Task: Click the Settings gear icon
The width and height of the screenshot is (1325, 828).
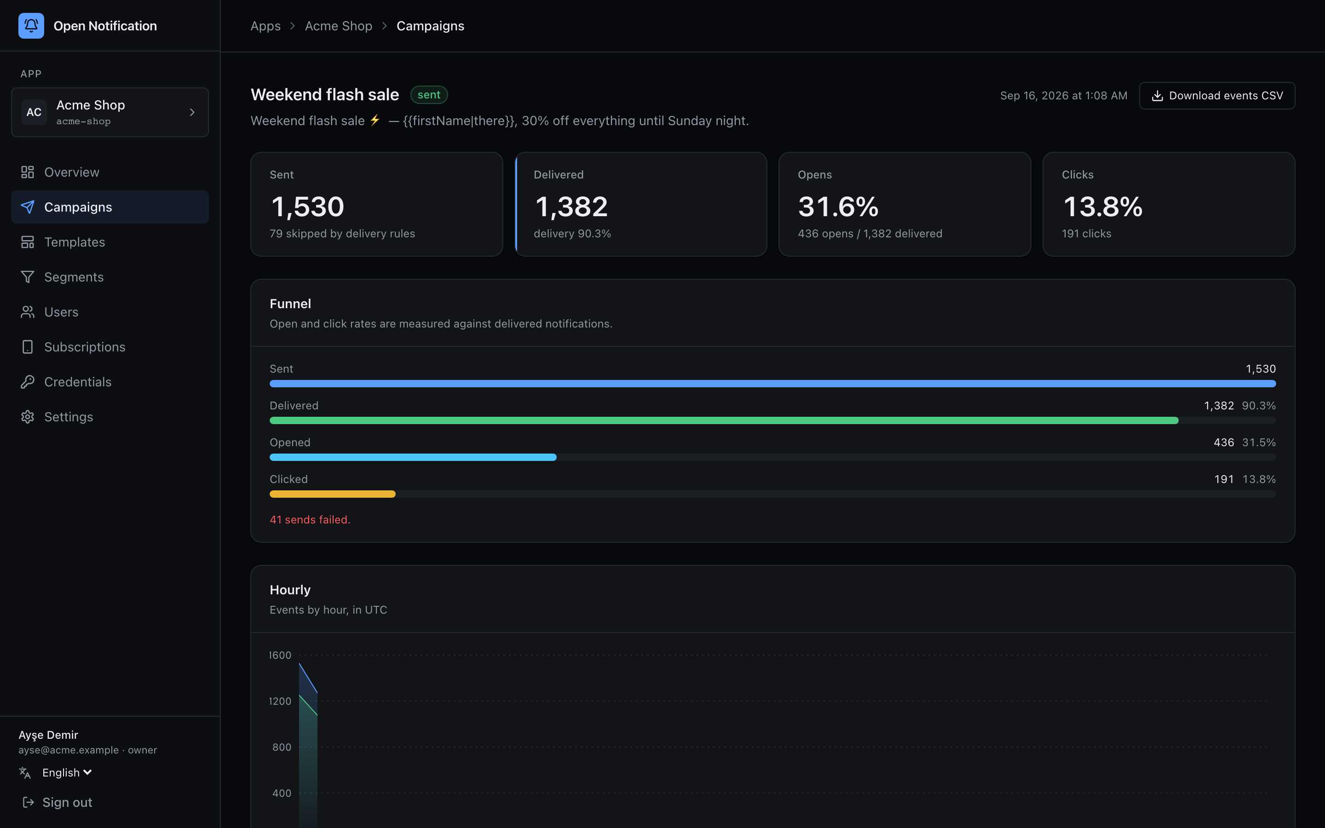Action: [x=28, y=417]
